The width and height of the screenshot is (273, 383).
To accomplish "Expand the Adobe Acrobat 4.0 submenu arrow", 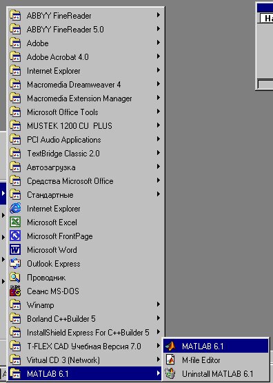I will pos(159,56).
